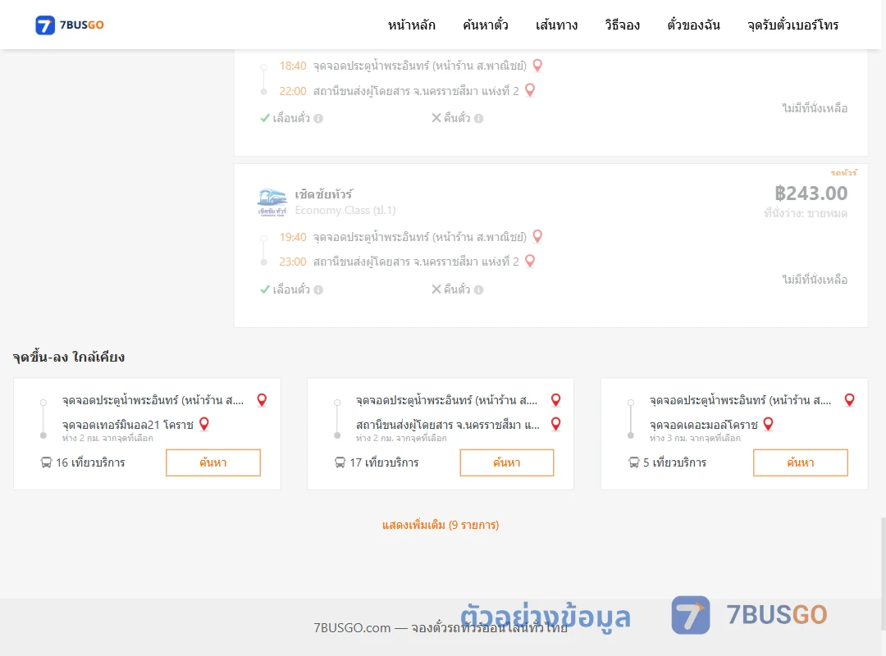The image size is (886, 656).
Task: Click origin map pin in the 17 เที่ยวบริการ card
Action: tap(556, 400)
